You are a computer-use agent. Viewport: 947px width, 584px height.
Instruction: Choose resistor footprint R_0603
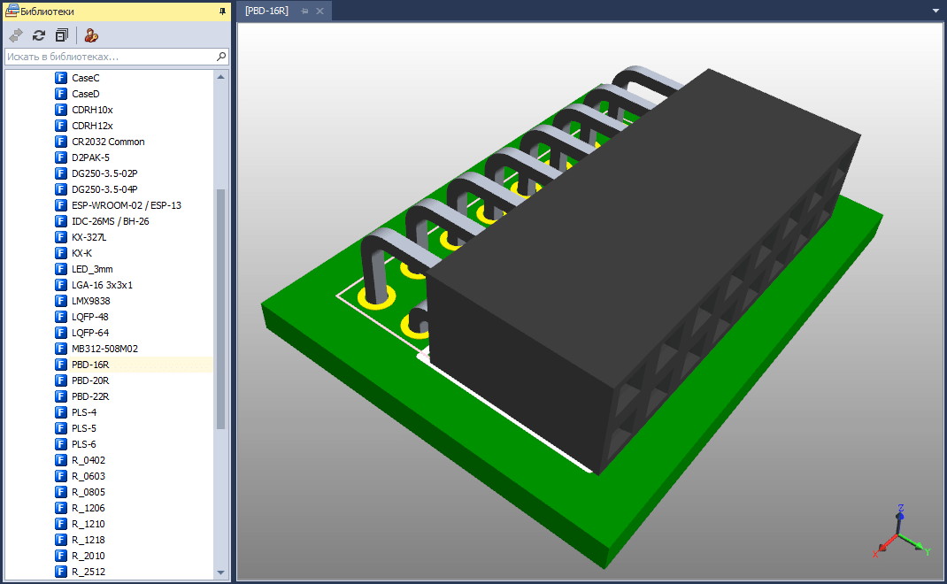(x=89, y=476)
